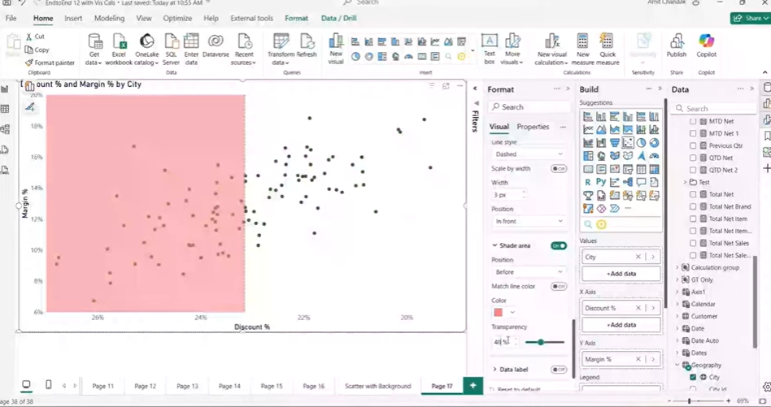Open More visuals gallery
The height and width of the screenshot is (407, 771).
512,50
